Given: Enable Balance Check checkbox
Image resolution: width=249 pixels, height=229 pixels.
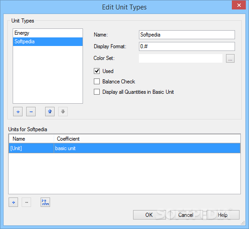Looking at the screenshot, I should click(x=97, y=82).
